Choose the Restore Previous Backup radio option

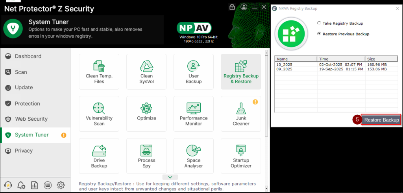pyautogui.click(x=319, y=34)
